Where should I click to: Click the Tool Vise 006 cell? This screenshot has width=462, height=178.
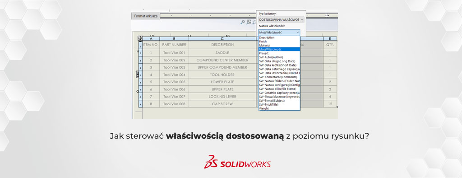coord(174,89)
